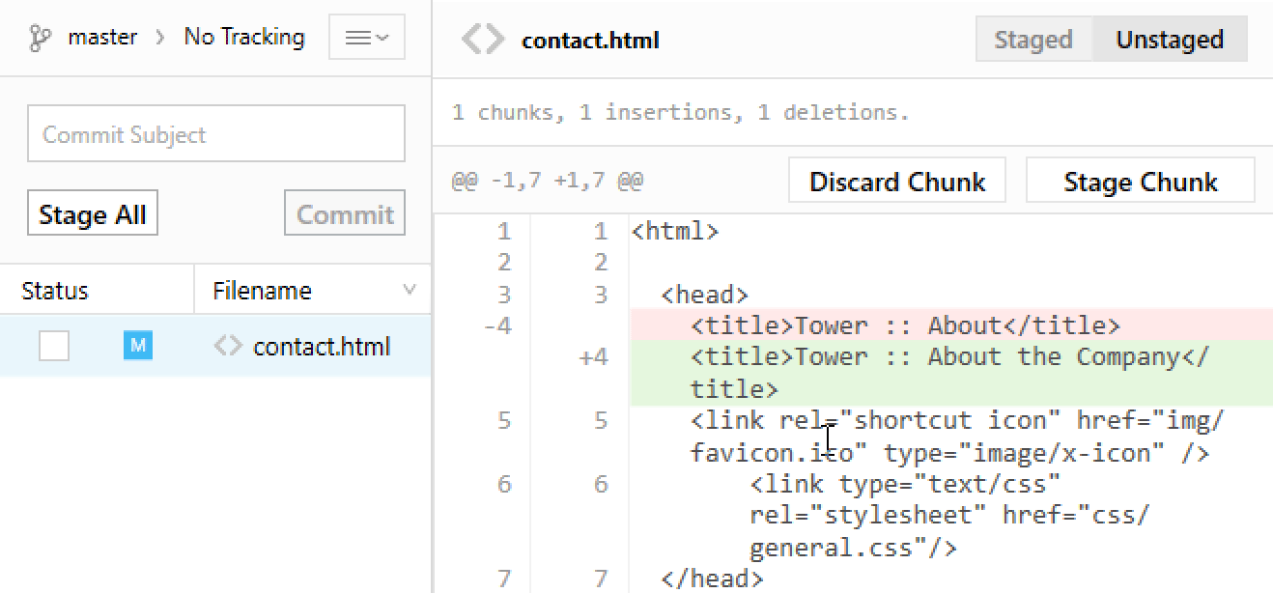
Task: Click the @@ -1,7 +1,7 @@ chunk header
Action: pyautogui.click(x=547, y=180)
